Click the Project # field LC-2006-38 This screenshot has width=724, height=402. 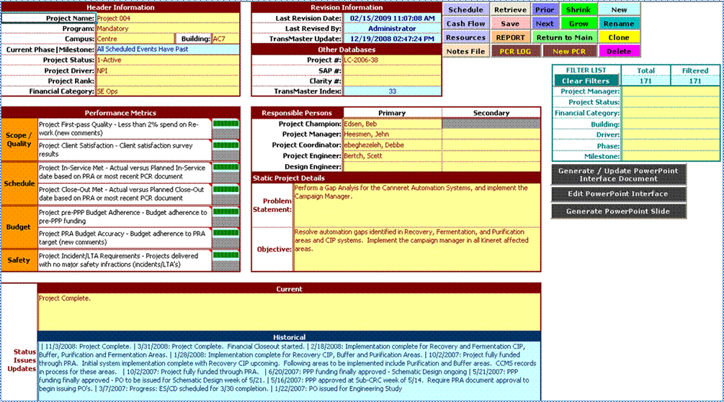pyautogui.click(x=392, y=60)
